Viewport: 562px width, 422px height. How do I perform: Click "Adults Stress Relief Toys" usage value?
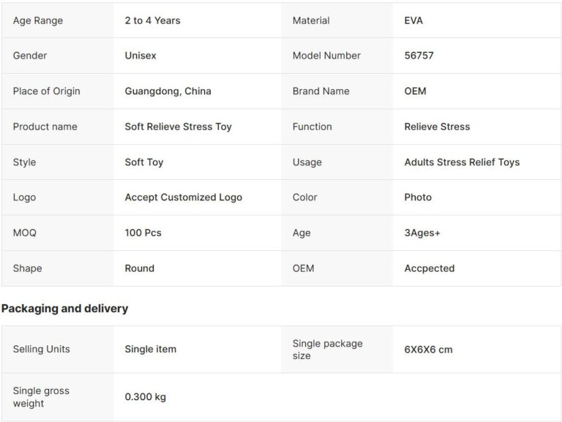click(x=462, y=162)
